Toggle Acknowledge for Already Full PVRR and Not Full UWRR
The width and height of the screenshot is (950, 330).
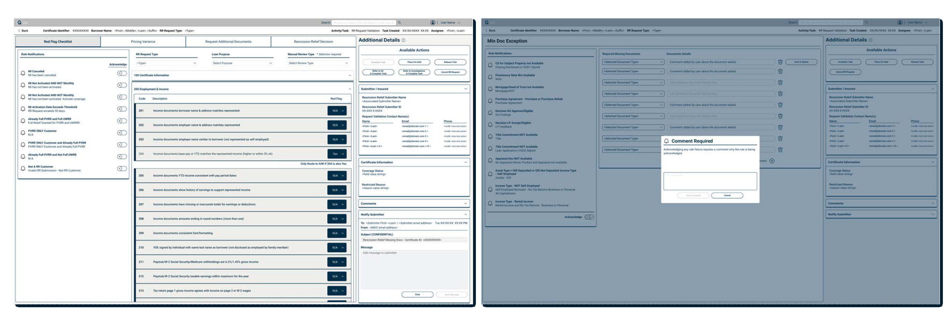point(122,156)
